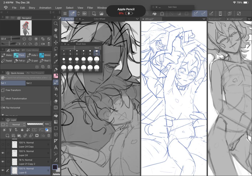Click New raster layer icon
The width and height of the screenshot is (252, 176).
click(7, 135)
